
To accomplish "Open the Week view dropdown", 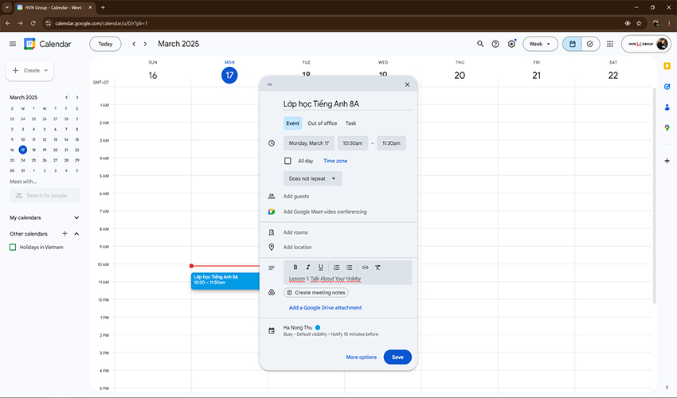I will click(540, 44).
